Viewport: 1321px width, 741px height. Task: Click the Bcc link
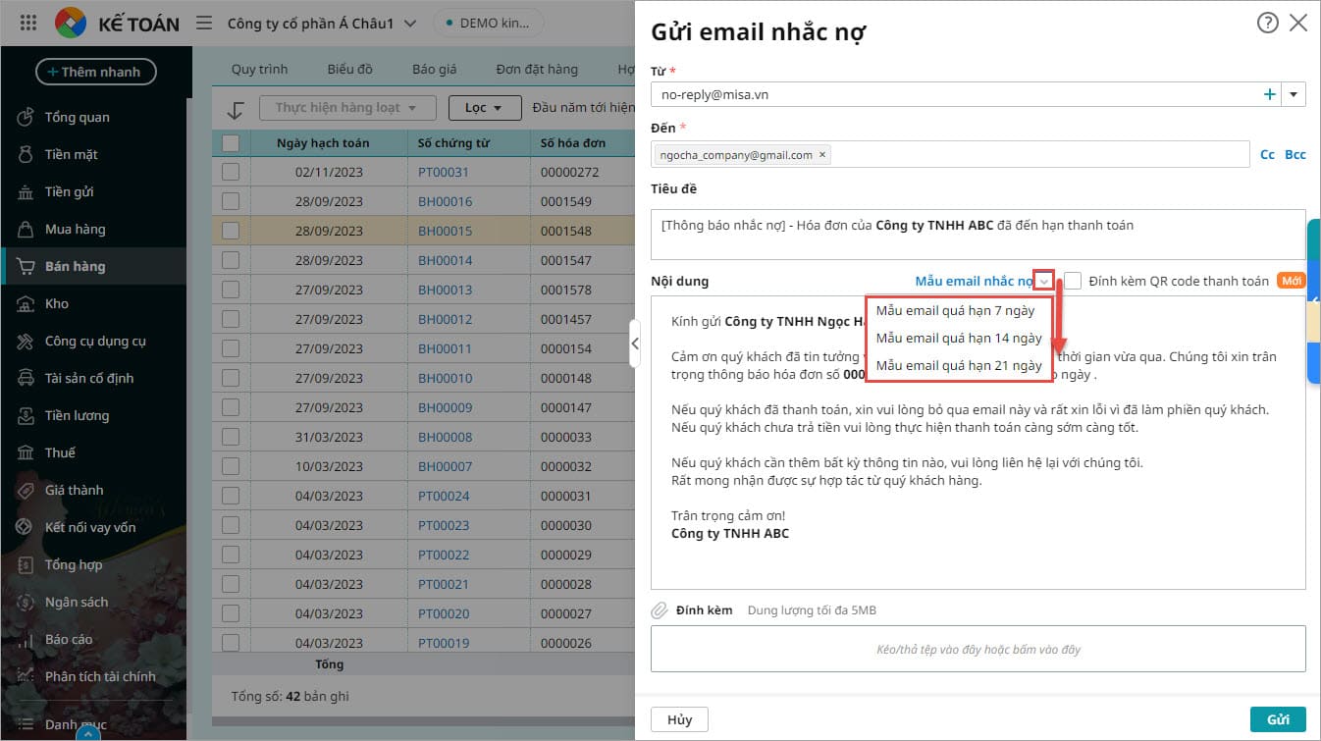point(1295,154)
